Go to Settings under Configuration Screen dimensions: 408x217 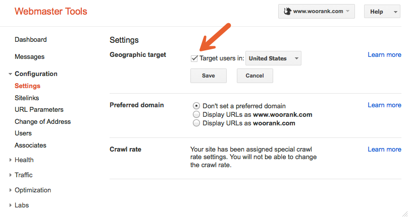(x=27, y=86)
